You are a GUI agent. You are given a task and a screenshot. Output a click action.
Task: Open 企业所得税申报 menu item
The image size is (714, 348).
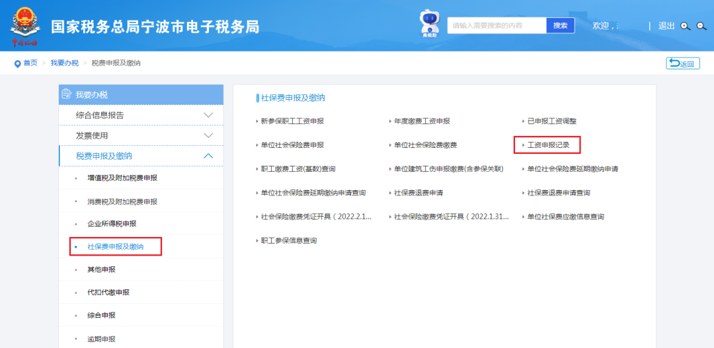point(112,224)
